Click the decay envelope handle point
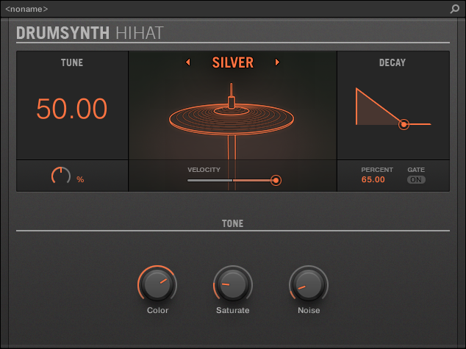This screenshot has height=349, width=466. (404, 124)
